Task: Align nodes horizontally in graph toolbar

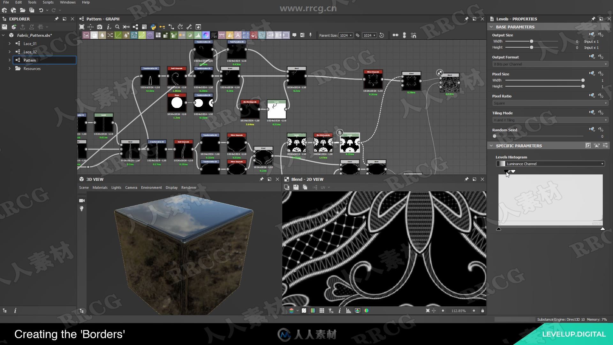Action: tap(396, 35)
